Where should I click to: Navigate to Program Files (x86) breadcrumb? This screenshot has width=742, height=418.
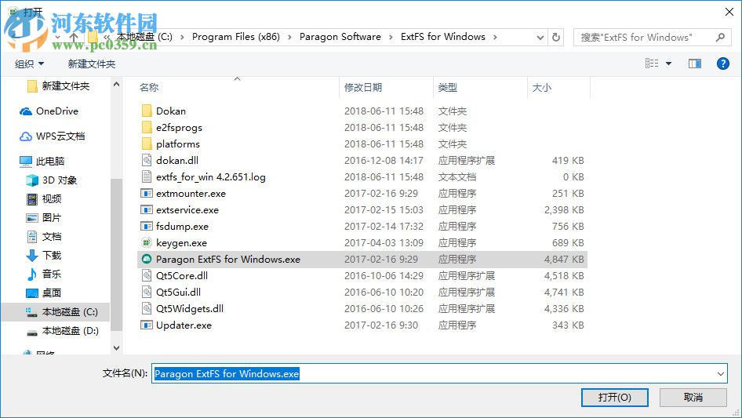(235, 37)
